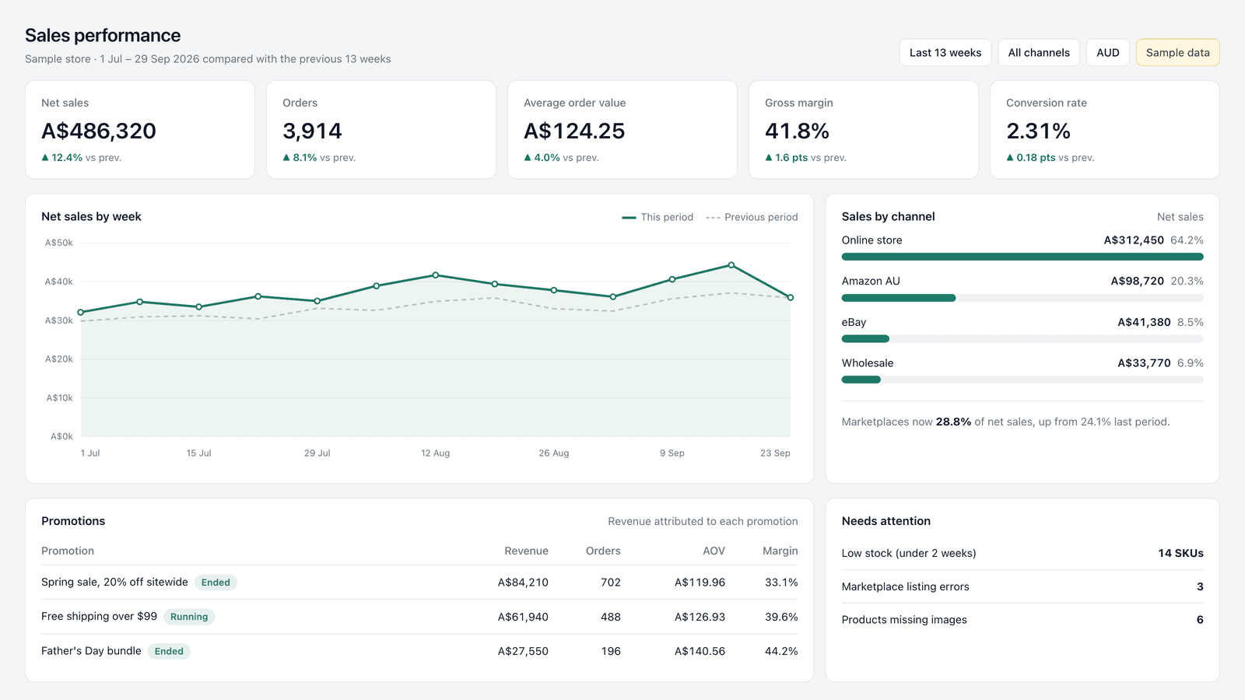Click the peak data point before 23 Sep
1245x700 pixels.
click(x=731, y=265)
